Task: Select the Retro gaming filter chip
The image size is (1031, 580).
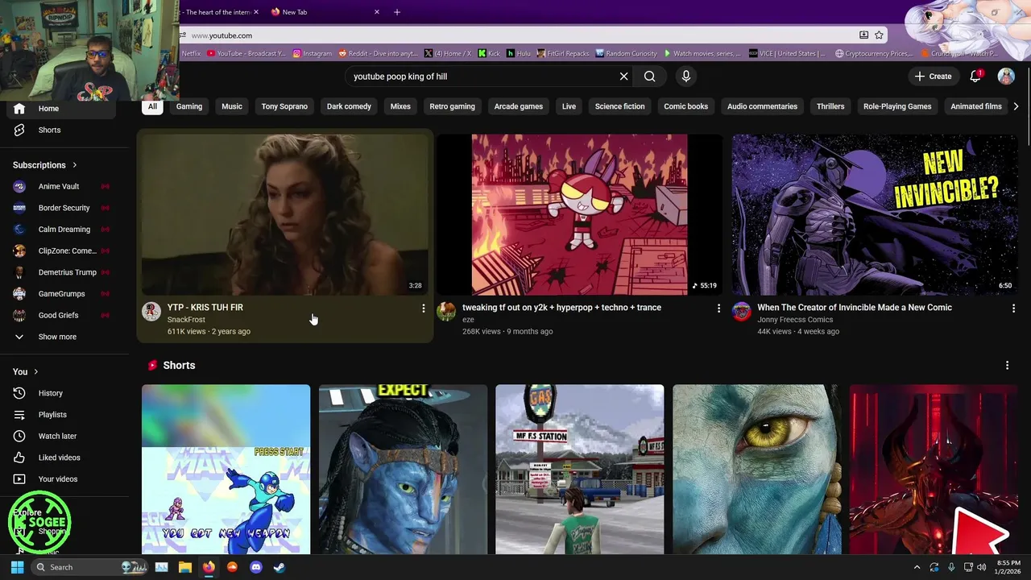Action: [x=452, y=106]
